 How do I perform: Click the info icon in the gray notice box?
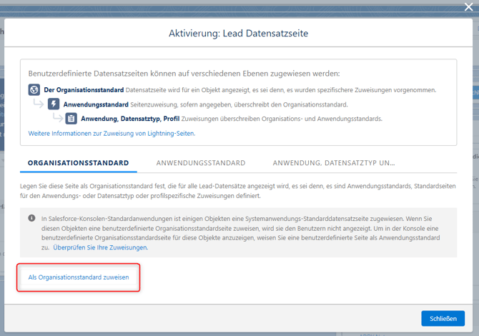[32, 218]
